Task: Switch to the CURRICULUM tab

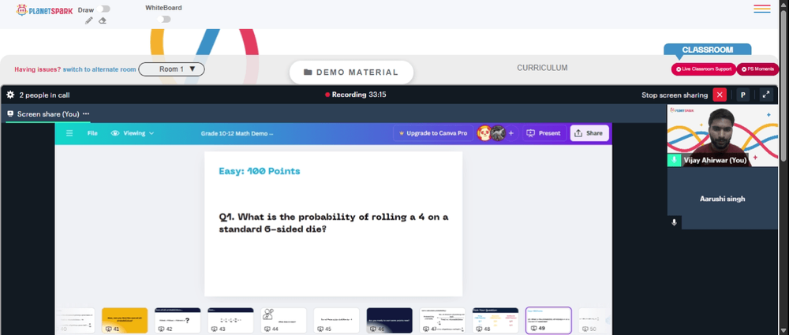Action: pyautogui.click(x=542, y=68)
